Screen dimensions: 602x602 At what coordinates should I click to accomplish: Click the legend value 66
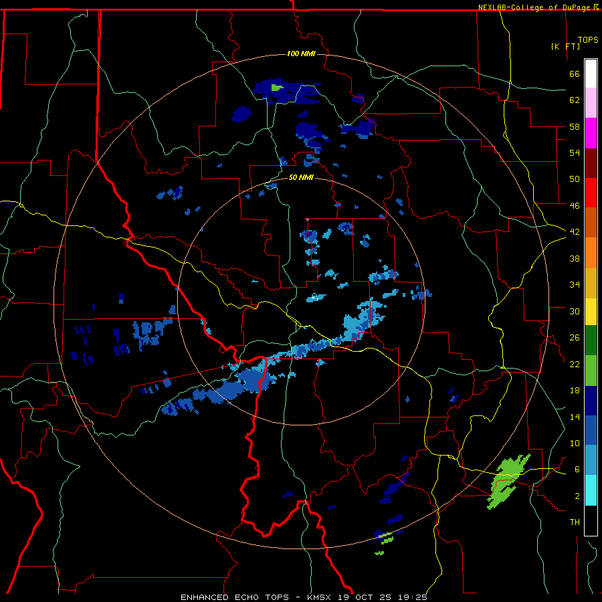pyautogui.click(x=575, y=74)
